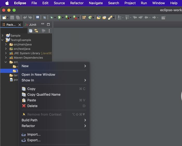This screenshot has height=146, width=182.
Task: Open the Debug dropdown arrow
Action: point(55,18)
